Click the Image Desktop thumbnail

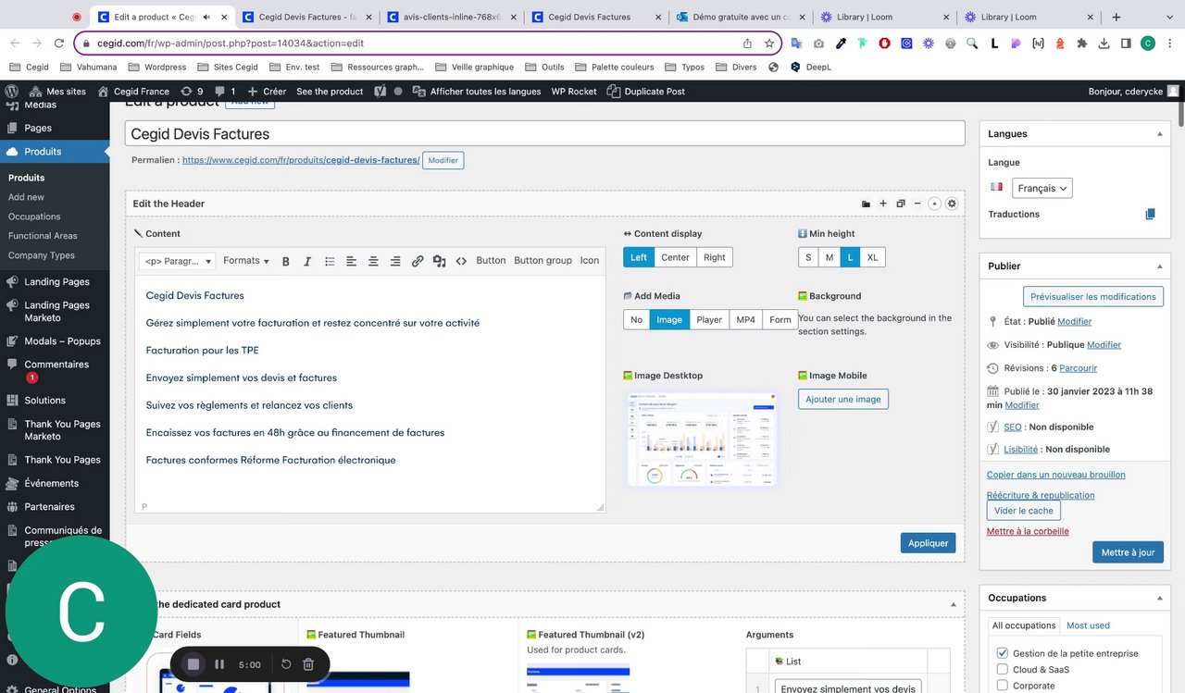[701, 438]
